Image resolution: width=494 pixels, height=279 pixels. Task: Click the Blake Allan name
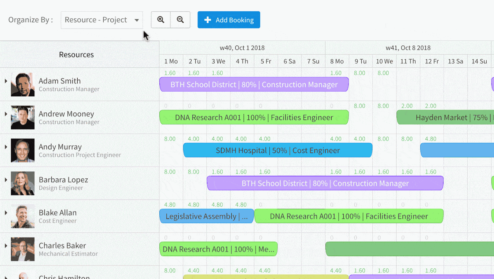[x=58, y=213]
